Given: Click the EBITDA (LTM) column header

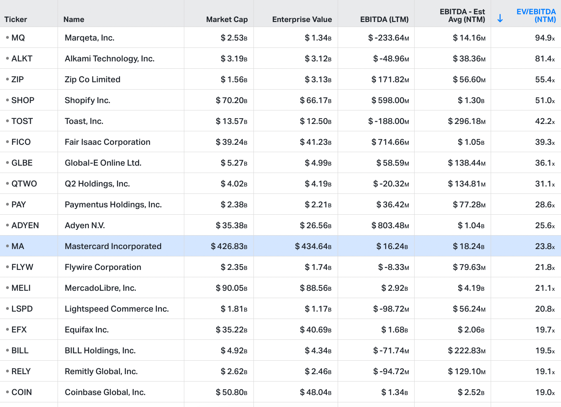Looking at the screenshot, I should [x=384, y=19].
